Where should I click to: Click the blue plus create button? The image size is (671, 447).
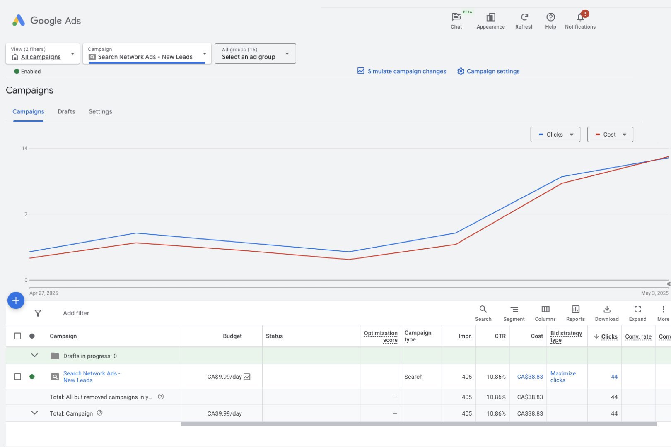[x=16, y=300]
